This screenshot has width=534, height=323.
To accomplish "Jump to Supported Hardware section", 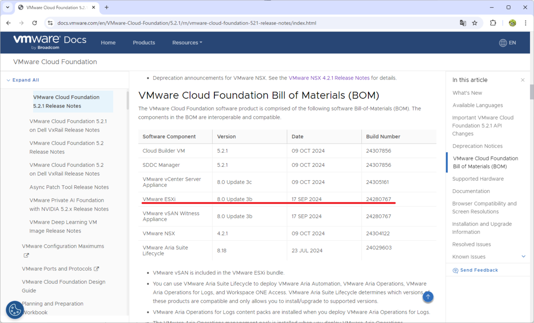I will click(478, 179).
